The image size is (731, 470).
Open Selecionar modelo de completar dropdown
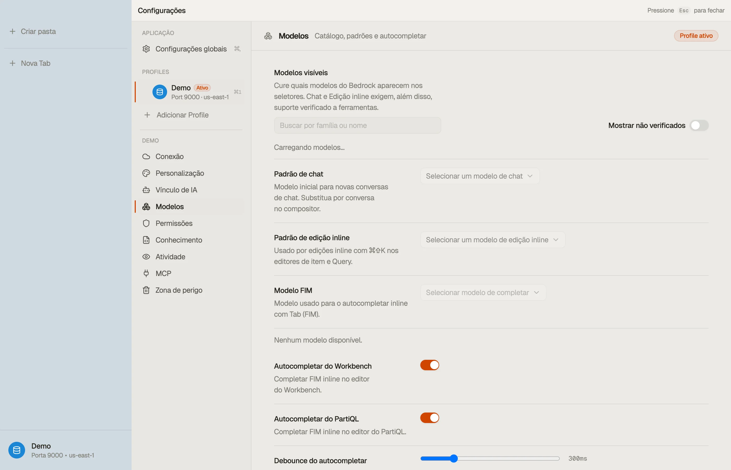[483, 293]
